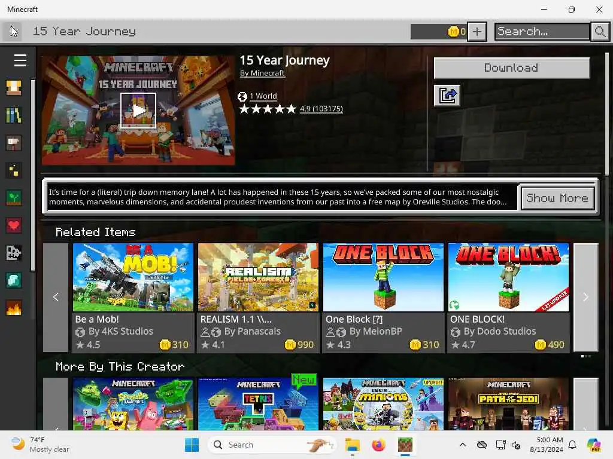Click the By MelonBP text

click(376, 331)
